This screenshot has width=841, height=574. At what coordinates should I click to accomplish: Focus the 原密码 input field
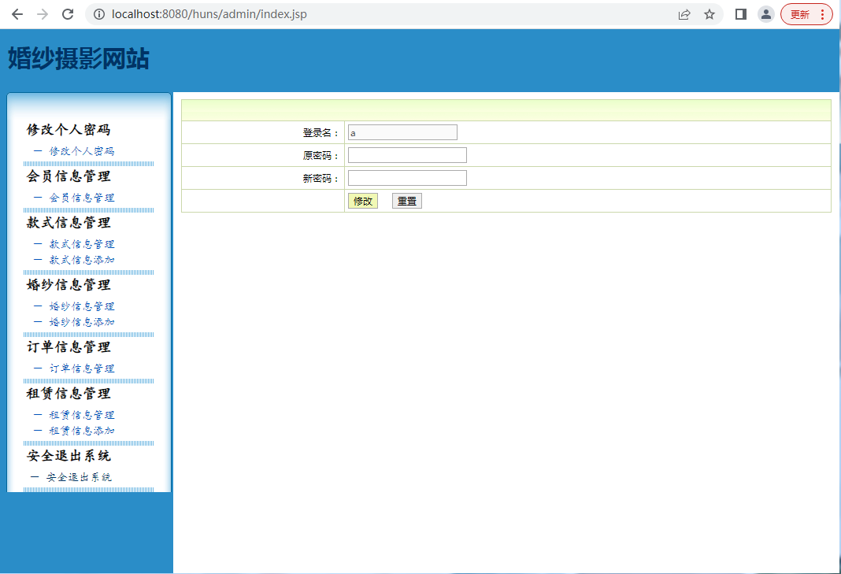(x=407, y=155)
